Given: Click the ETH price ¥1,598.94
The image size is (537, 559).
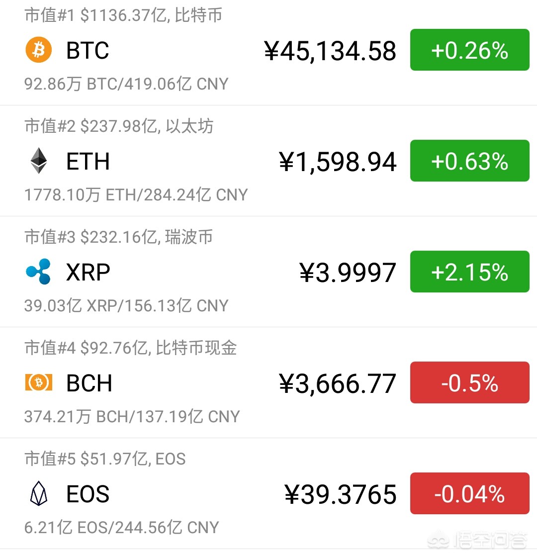Looking at the screenshot, I should click(x=338, y=162).
